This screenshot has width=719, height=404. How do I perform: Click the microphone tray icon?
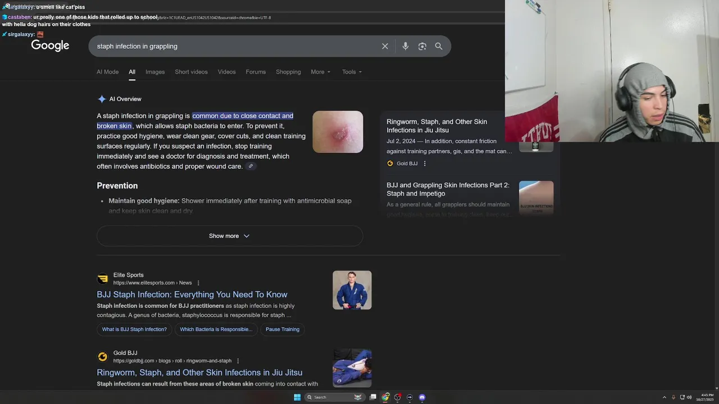674,397
